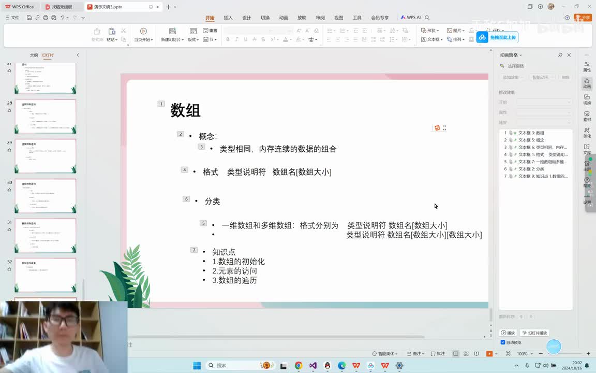The width and height of the screenshot is (596, 373).
Task: Open the Windows Start button
Action: 197,365
